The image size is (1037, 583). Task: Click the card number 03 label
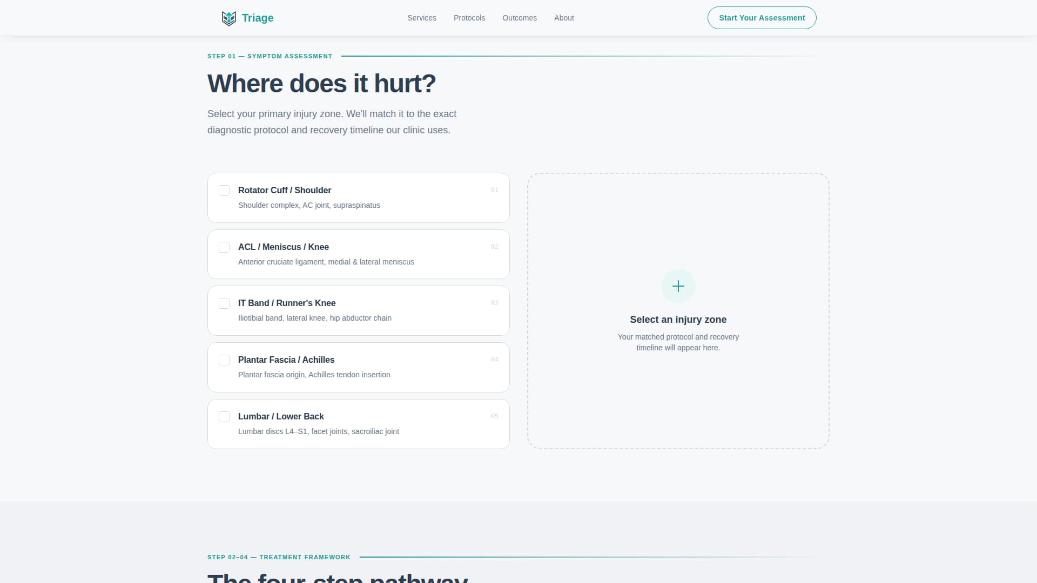(x=494, y=303)
